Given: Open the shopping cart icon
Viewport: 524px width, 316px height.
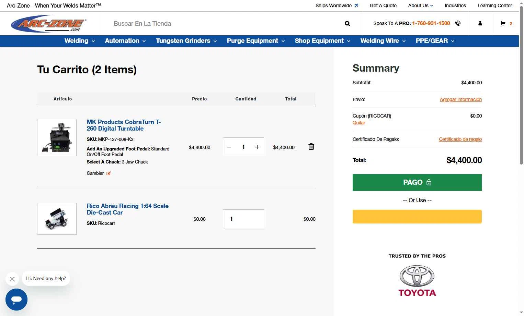Looking at the screenshot, I should pyautogui.click(x=503, y=23).
